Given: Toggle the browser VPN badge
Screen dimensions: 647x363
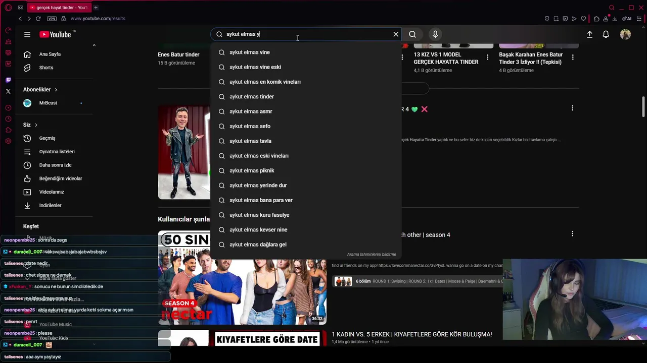Looking at the screenshot, I should tap(52, 19).
